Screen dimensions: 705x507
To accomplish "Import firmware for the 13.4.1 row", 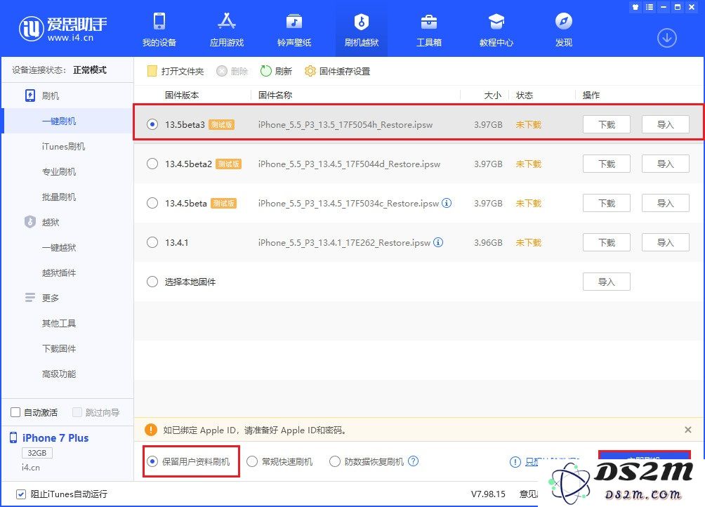I will [x=666, y=242].
